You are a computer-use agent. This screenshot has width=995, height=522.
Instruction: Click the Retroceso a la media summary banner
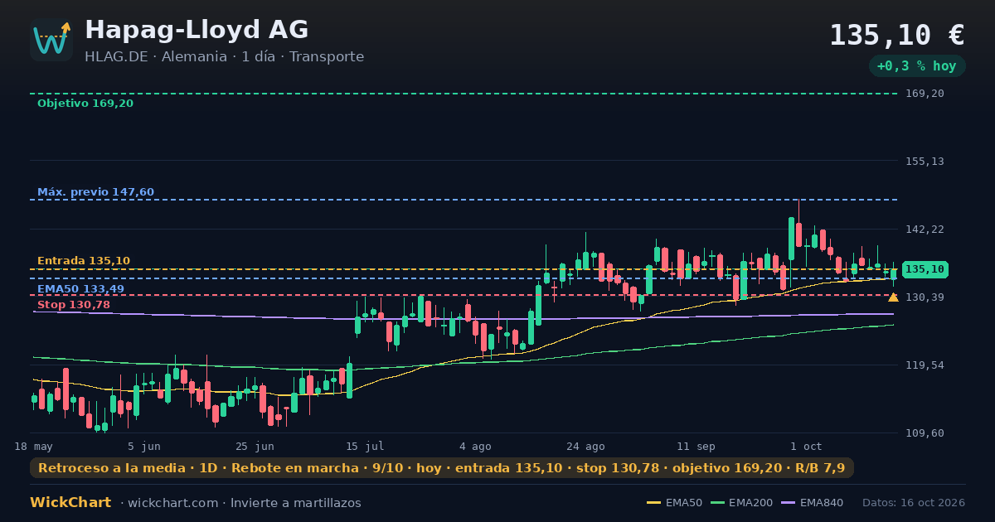(x=442, y=468)
